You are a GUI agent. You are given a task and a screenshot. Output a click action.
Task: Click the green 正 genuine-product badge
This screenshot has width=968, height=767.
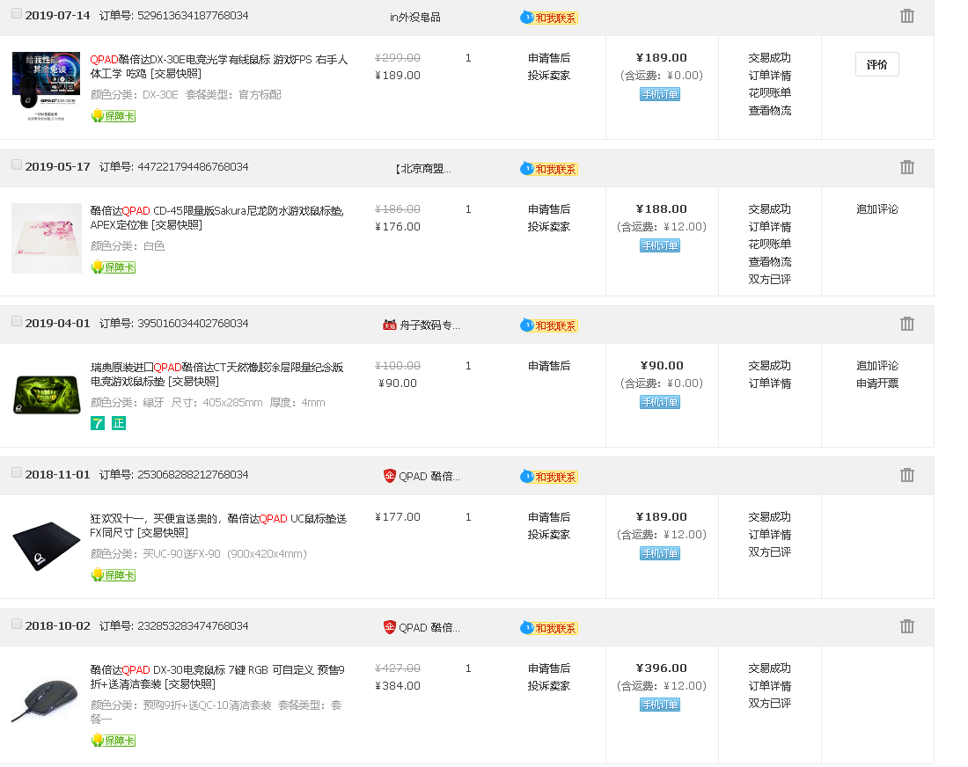(119, 423)
